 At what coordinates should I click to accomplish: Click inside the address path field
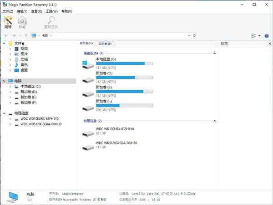(118, 35)
